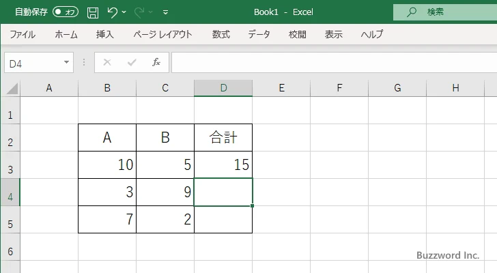Switch to the 挿入 tab
The width and height of the screenshot is (497, 273).
click(105, 34)
